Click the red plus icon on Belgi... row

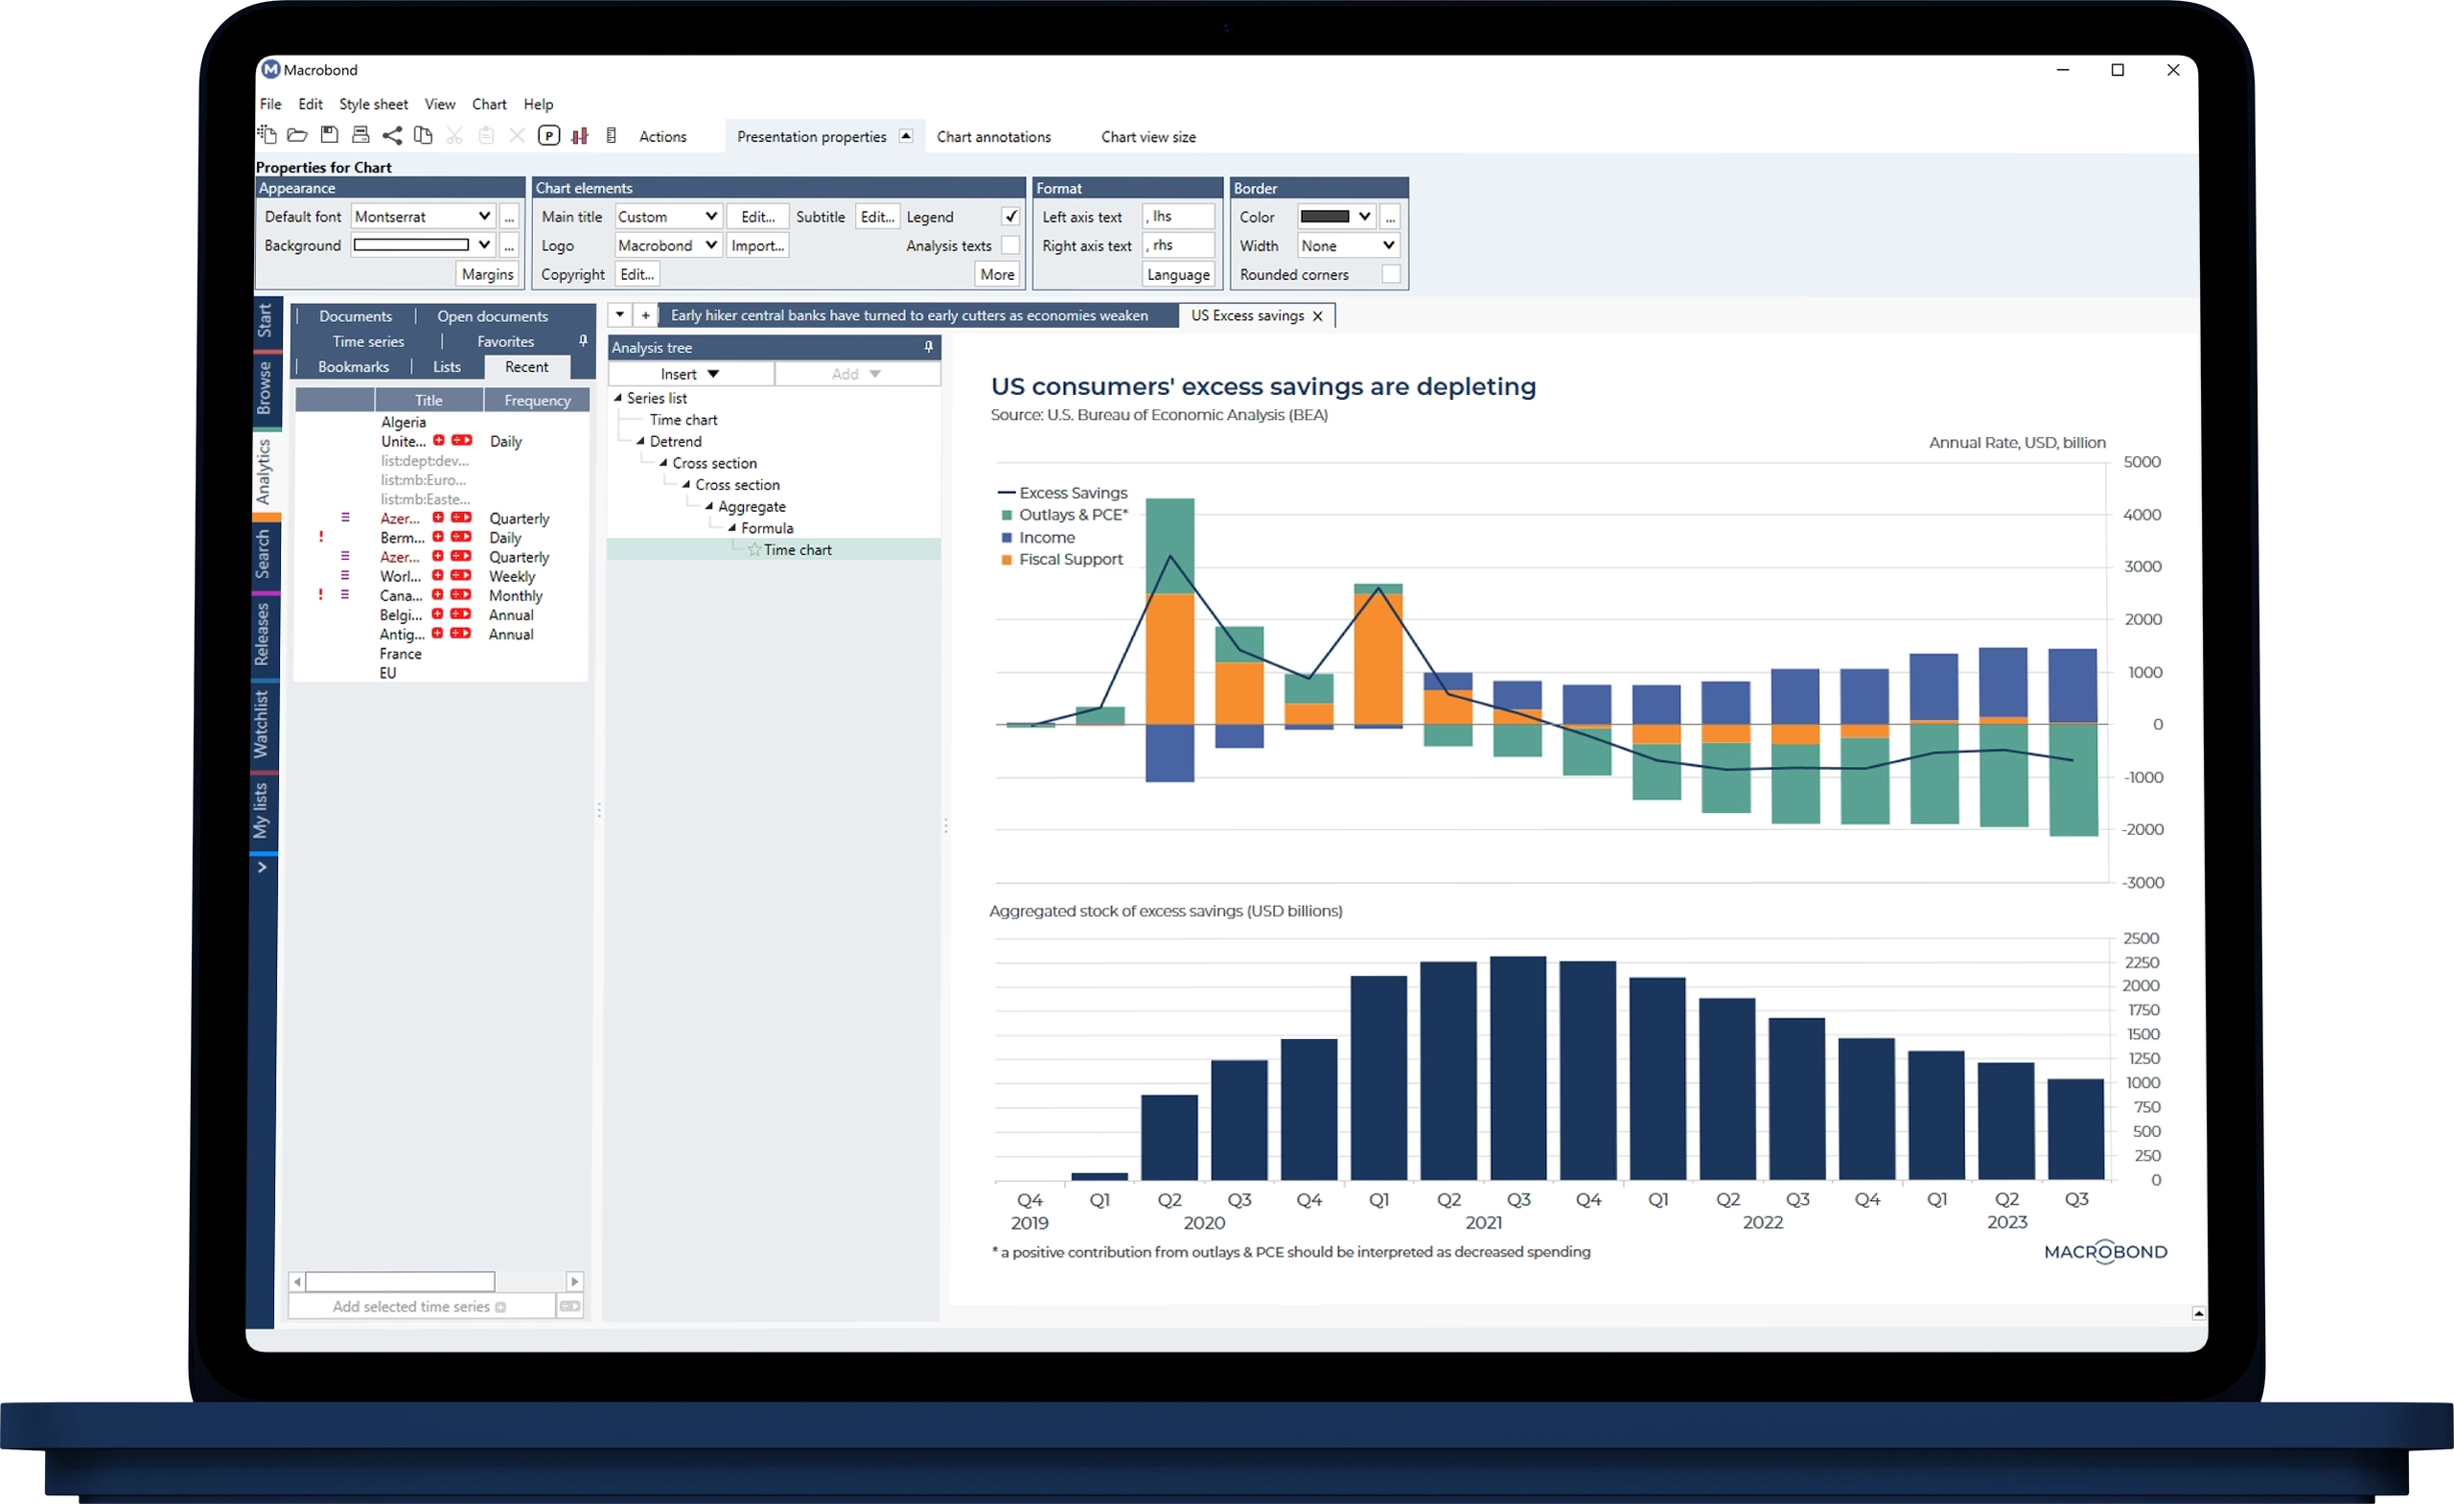(437, 614)
